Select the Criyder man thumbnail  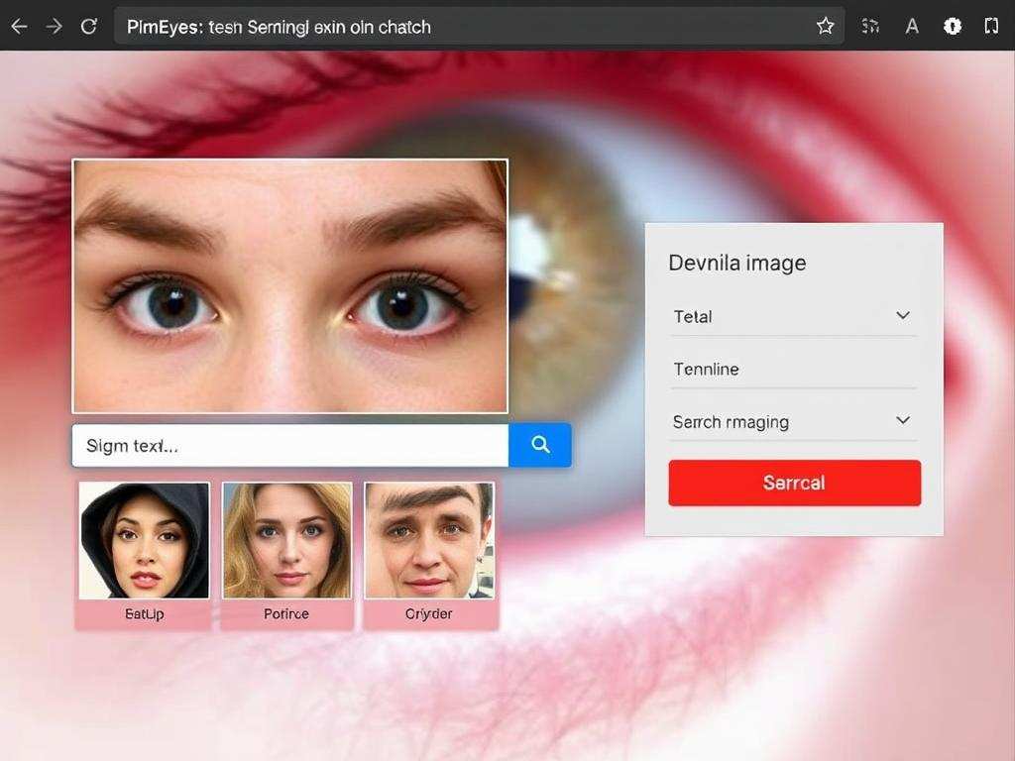pos(429,540)
